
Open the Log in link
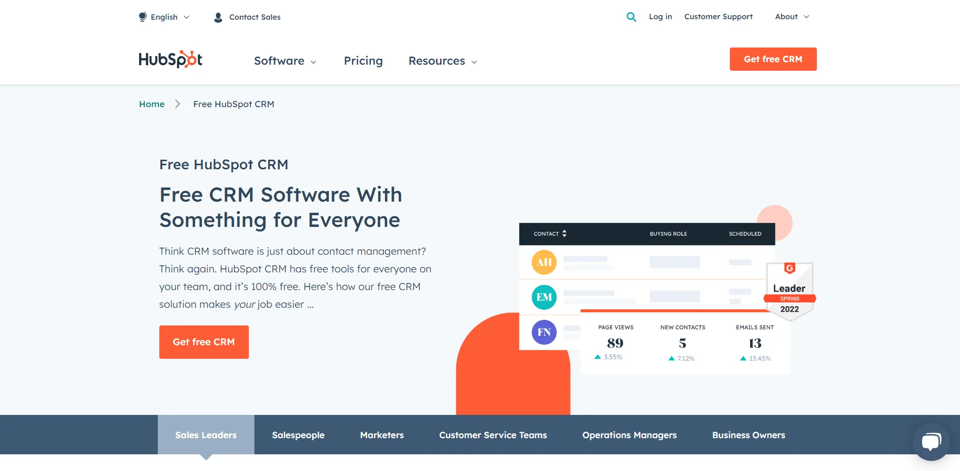click(661, 17)
